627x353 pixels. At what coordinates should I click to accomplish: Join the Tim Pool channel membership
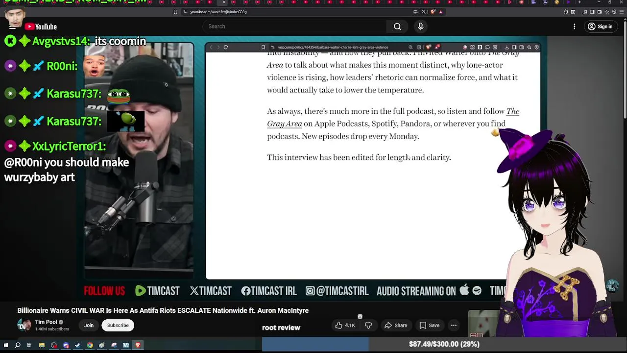coord(89,325)
